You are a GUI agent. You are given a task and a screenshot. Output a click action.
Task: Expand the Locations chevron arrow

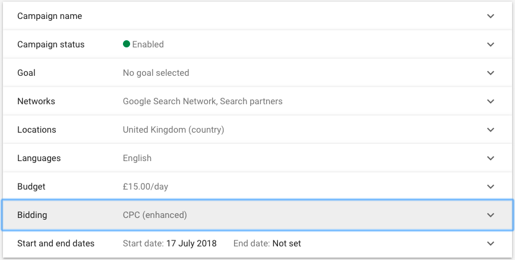click(x=491, y=130)
